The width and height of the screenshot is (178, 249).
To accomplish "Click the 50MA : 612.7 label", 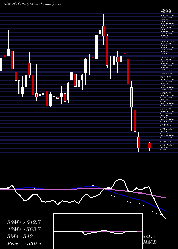I will coord(24,222).
